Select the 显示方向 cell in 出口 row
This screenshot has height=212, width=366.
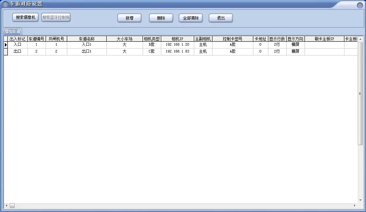[x=295, y=52]
